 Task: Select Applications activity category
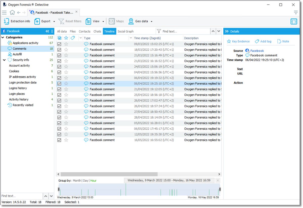(x=26, y=43)
